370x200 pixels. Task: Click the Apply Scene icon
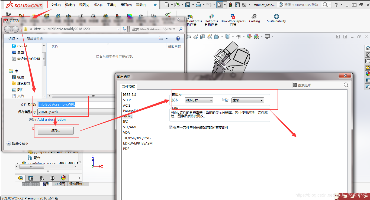click(x=256, y=37)
